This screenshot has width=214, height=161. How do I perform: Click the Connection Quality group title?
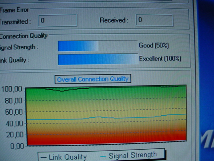24,36
